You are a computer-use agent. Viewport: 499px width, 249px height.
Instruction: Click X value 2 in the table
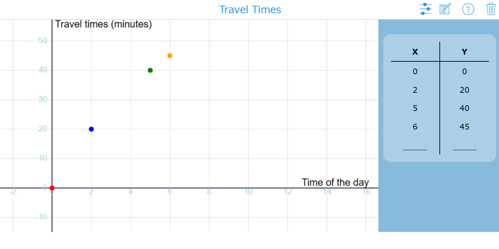point(415,90)
